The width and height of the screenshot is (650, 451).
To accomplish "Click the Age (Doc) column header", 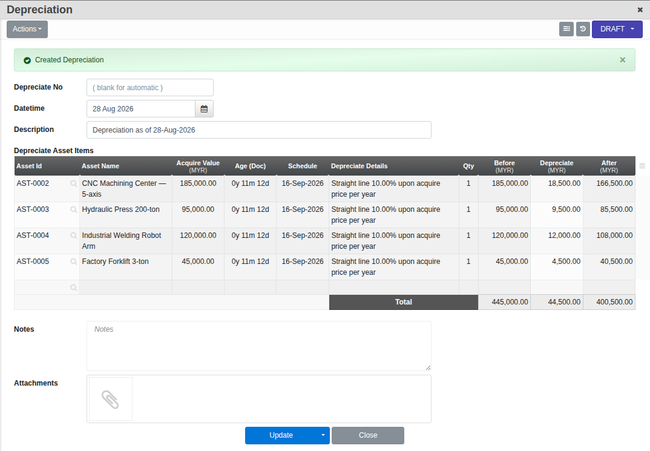I will pyautogui.click(x=251, y=166).
